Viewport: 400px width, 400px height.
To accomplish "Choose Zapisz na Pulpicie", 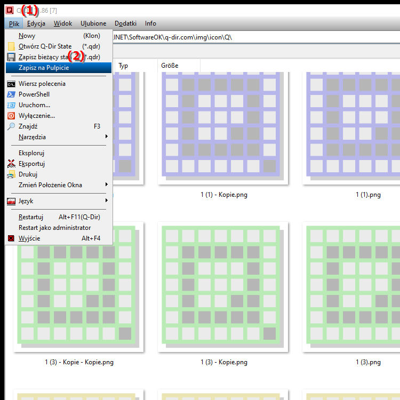I will 59,68.
